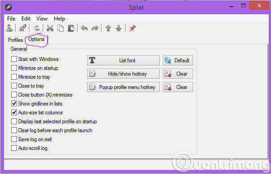Click the Default font reset button
Screen dimensions: 271x174
pyautogui.click(x=178, y=61)
